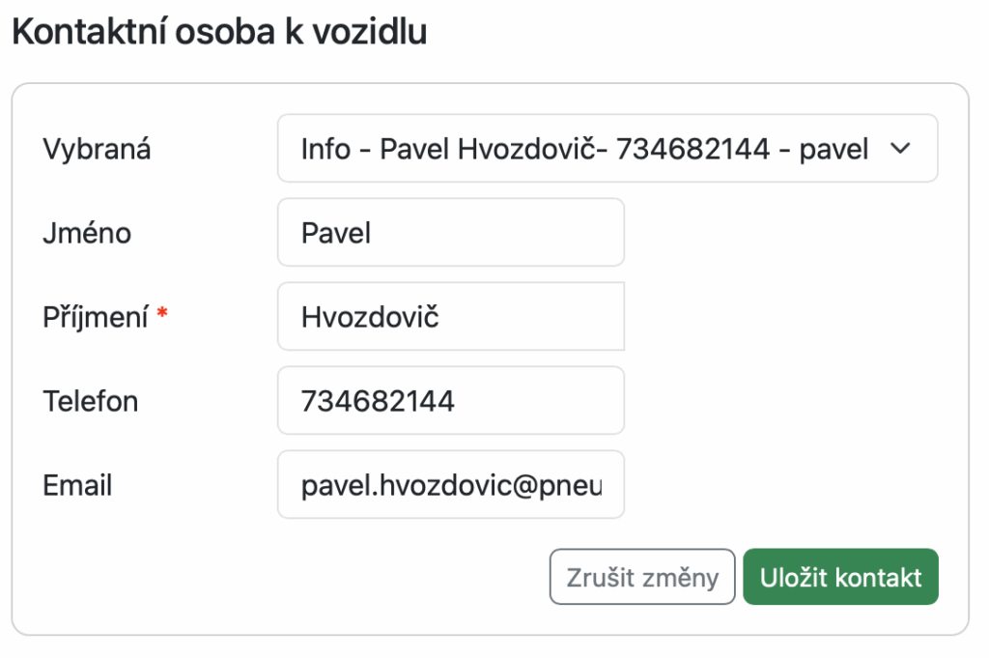The height and width of the screenshot is (658, 989).
Task: Open the Vybraná contact dropdown
Action: click(607, 149)
